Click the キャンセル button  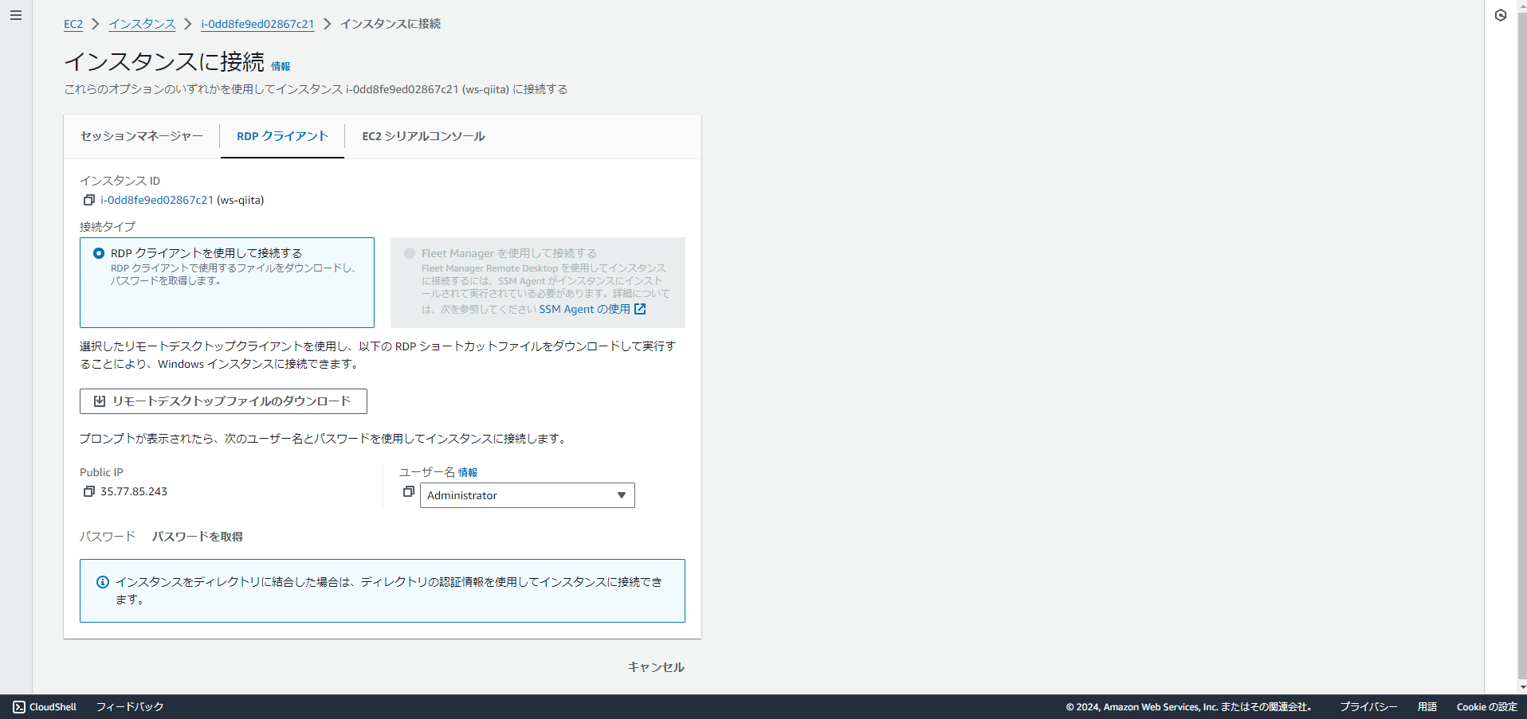point(656,667)
